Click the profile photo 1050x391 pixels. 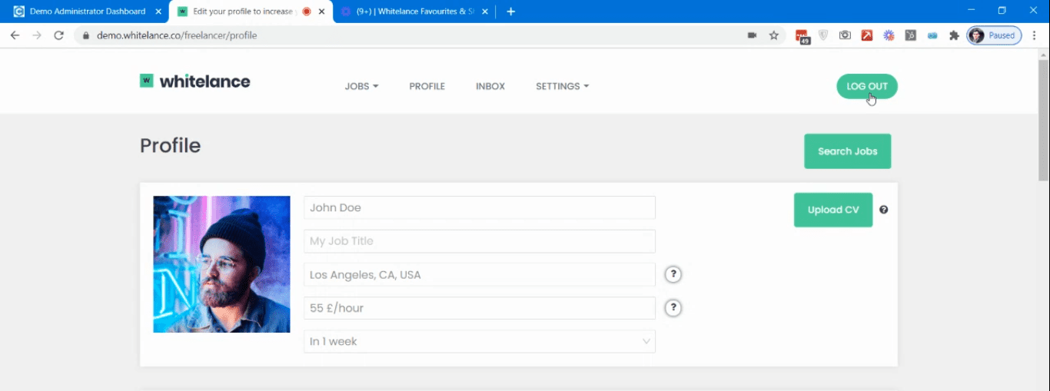pos(221,264)
